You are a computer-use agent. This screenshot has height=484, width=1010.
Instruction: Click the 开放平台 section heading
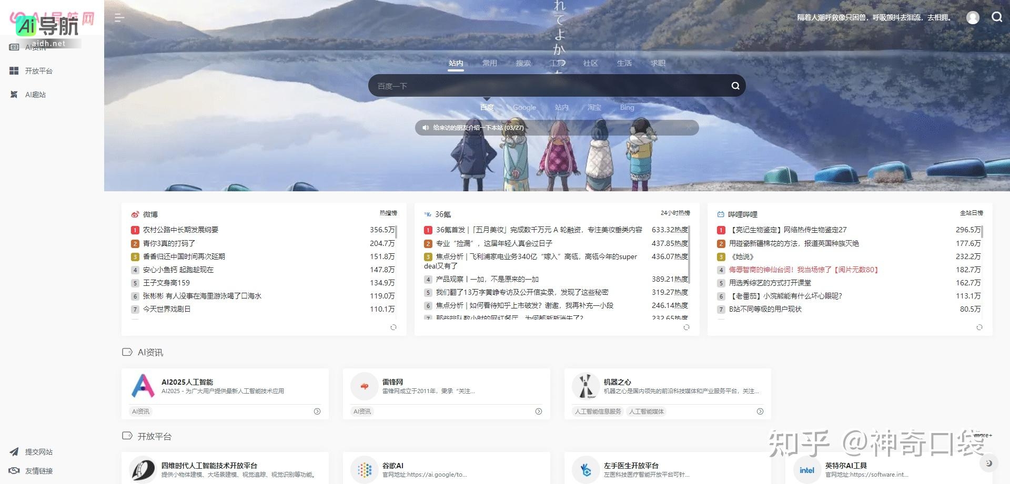[154, 436]
